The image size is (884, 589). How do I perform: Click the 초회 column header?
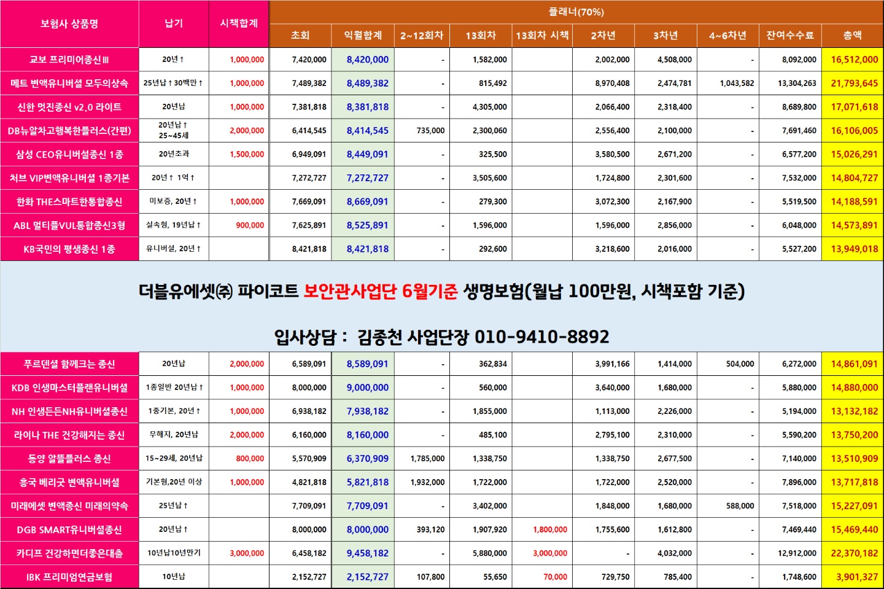(x=300, y=36)
